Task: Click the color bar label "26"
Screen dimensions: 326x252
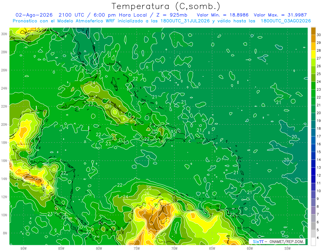Action: coord(319,66)
